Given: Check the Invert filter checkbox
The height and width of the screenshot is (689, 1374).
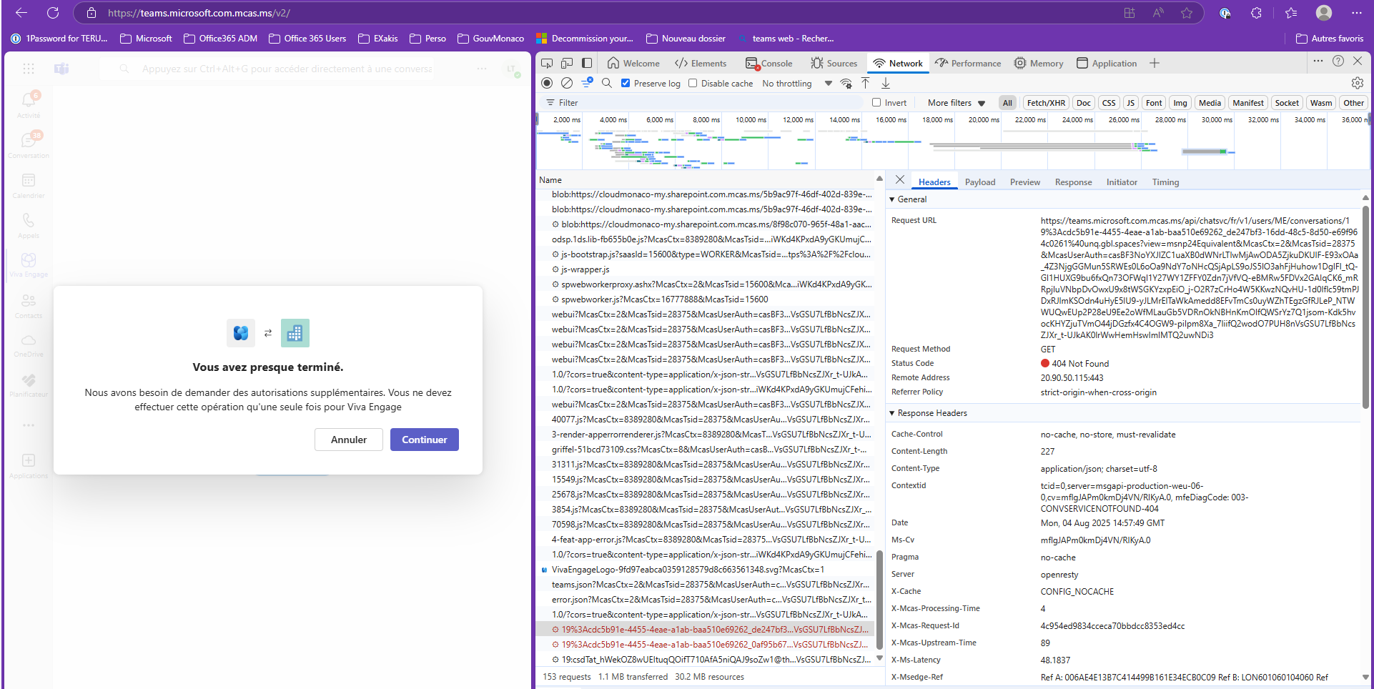Looking at the screenshot, I should (x=876, y=102).
